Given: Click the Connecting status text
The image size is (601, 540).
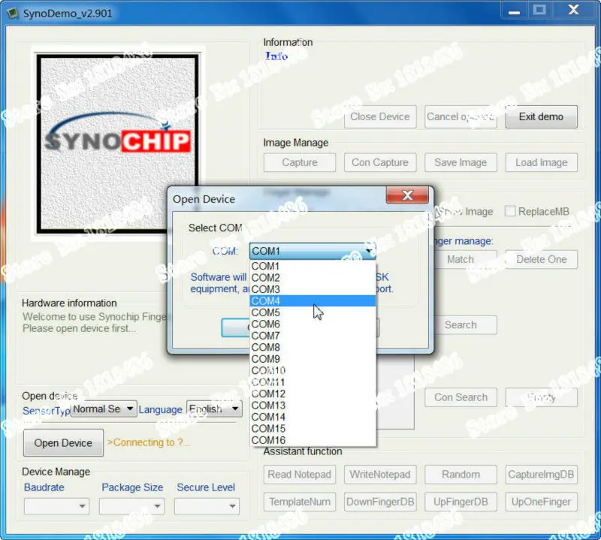Looking at the screenshot, I should (x=148, y=442).
